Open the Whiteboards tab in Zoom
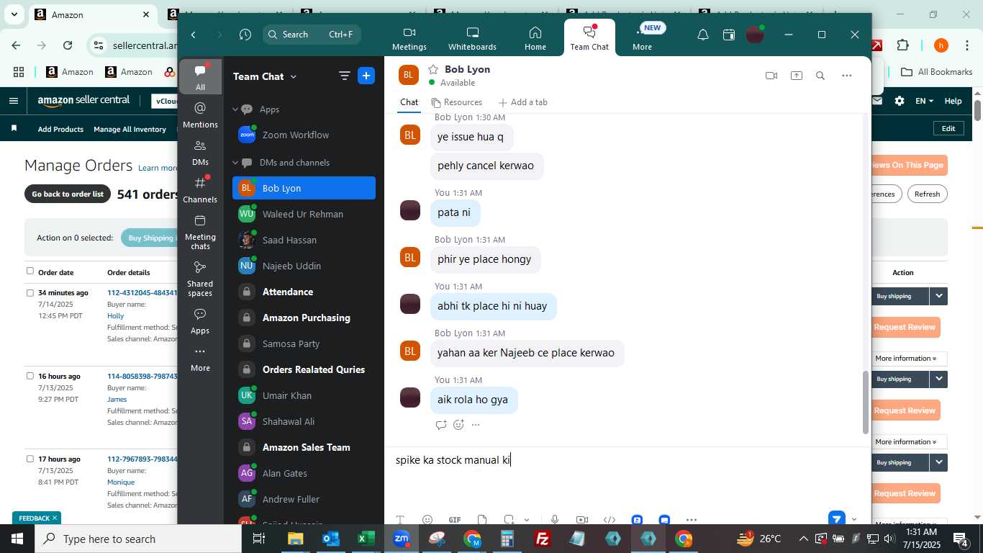Screen dimensions: 983x553 coord(473,39)
